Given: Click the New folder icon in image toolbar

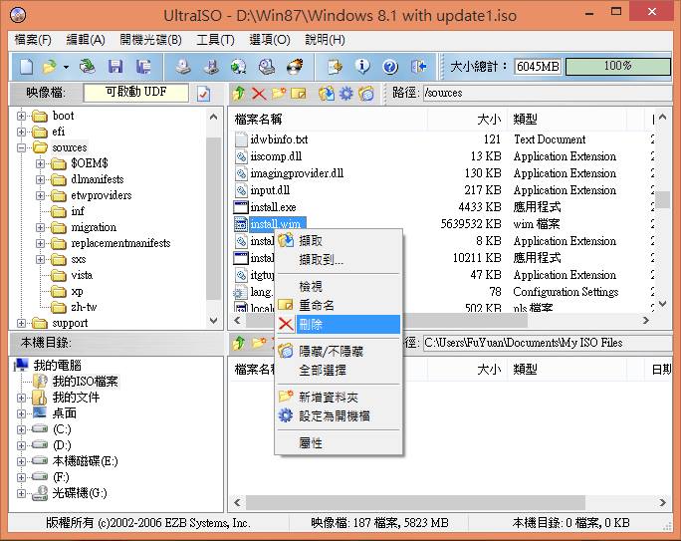Looking at the screenshot, I should pos(279,93).
